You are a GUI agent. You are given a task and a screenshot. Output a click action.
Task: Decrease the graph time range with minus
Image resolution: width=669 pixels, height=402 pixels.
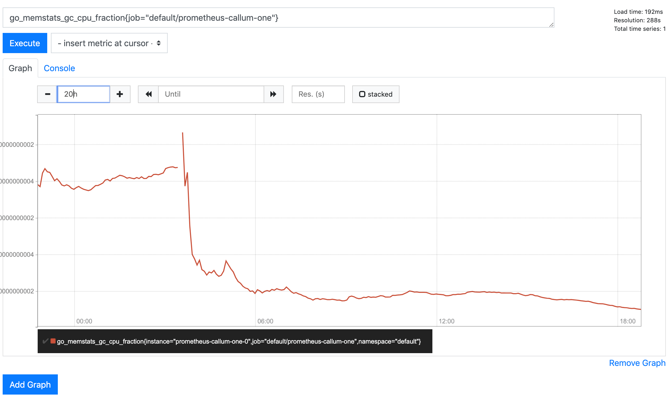pyautogui.click(x=47, y=94)
